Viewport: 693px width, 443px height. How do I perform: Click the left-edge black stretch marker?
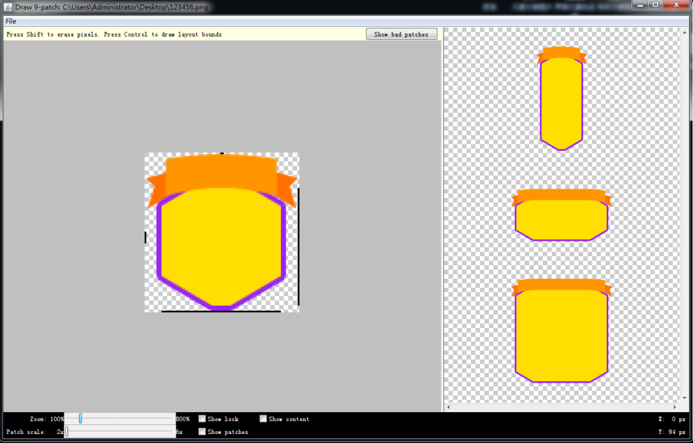146,238
